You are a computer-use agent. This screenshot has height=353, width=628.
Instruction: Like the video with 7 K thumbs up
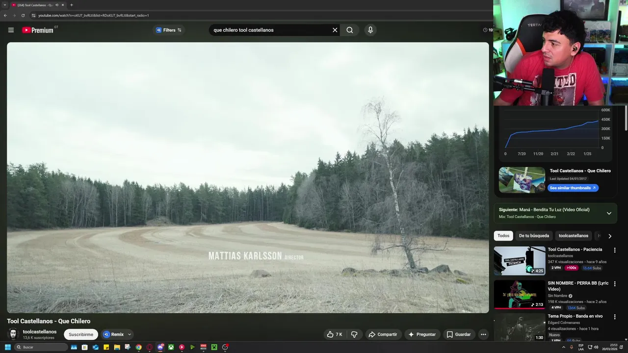[x=335, y=334]
